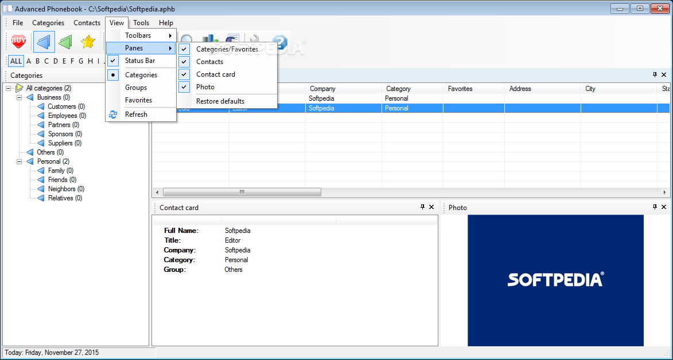Click the blue question mark help icon
The image size is (673, 360).
coord(280,42)
